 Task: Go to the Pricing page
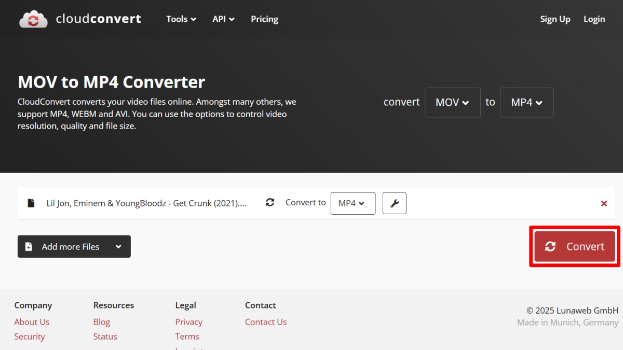pyautogui.click(x=265, y=19)
